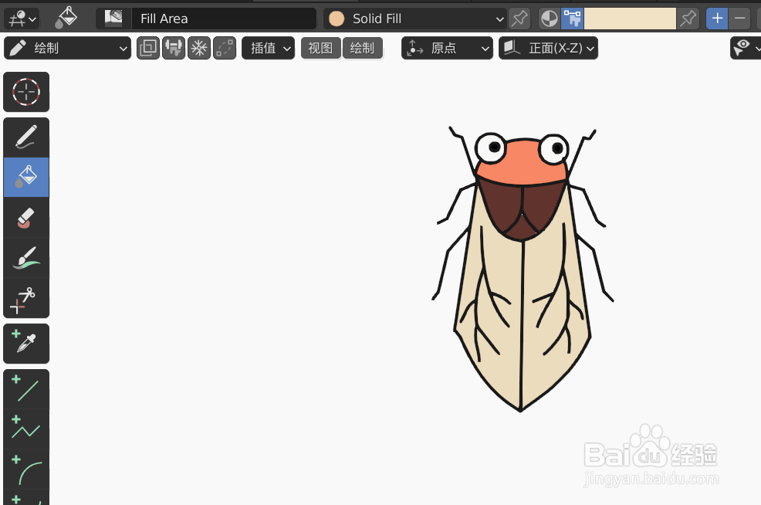The image size is (761, 505).
Task: Open the Fill Area brush thumbnail
Action: [x=113, y=19]
